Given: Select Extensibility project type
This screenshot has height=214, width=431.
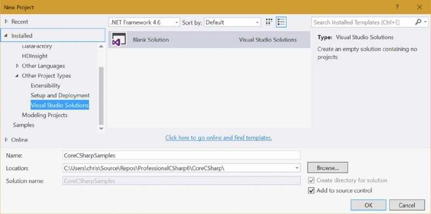Looking at the screenshot, I should pyautogui.click(x=45, y=85).
